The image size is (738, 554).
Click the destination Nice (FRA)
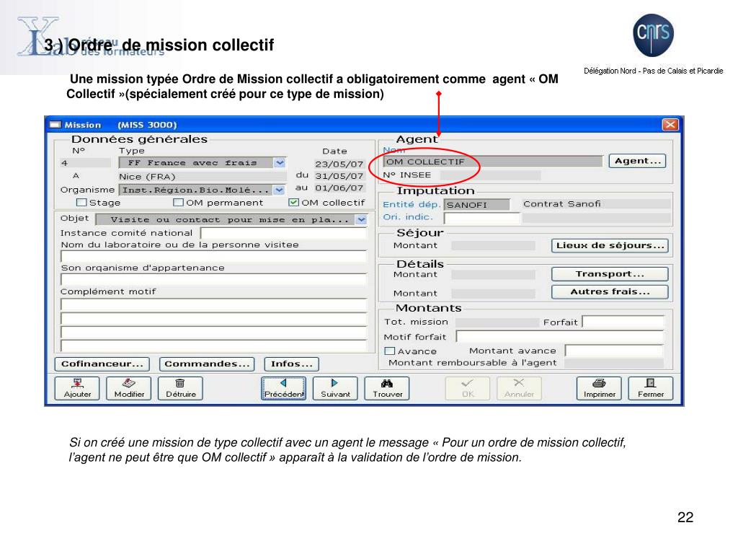[202, 177]
